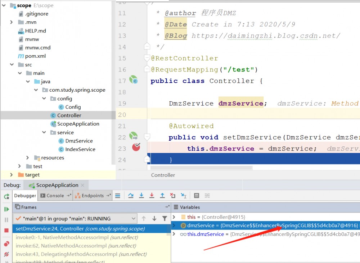Step out of the current method

pyautogui.click(x=162, y=195)
